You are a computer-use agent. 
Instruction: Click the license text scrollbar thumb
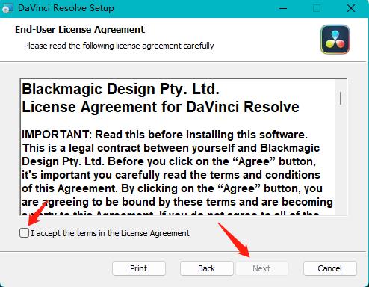(341, 98)
